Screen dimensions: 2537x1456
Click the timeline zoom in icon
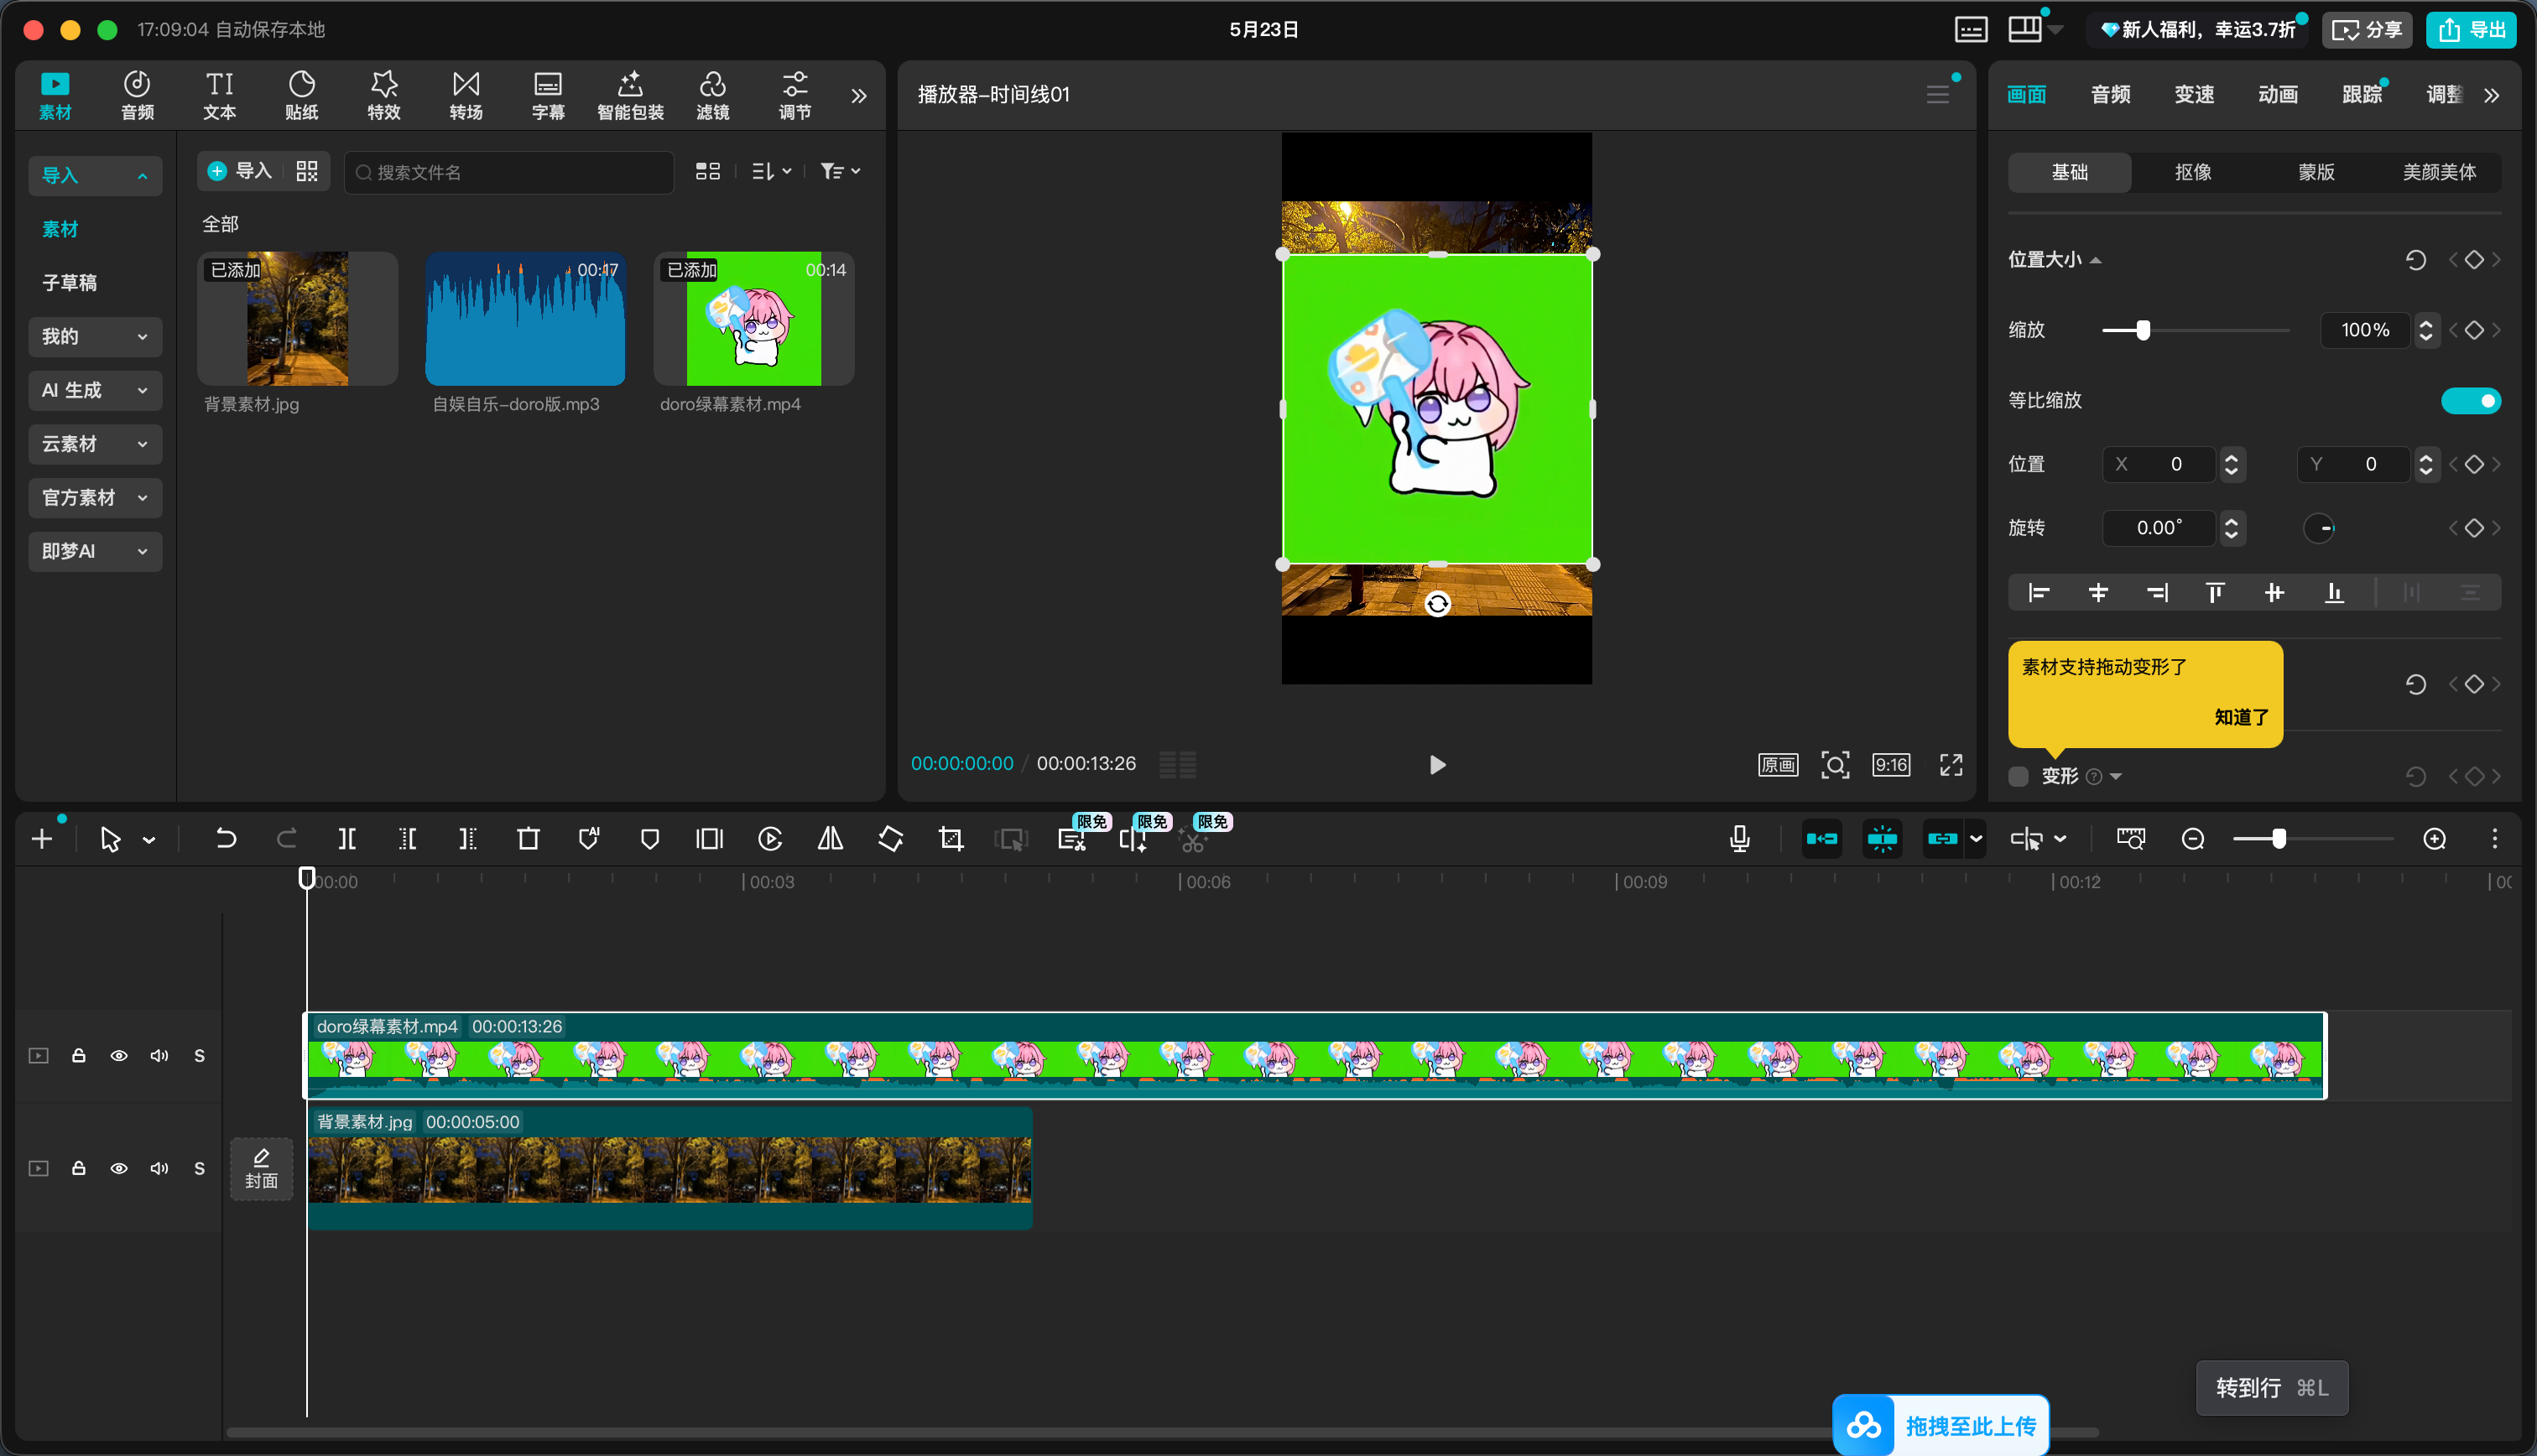coord(2435,839)
